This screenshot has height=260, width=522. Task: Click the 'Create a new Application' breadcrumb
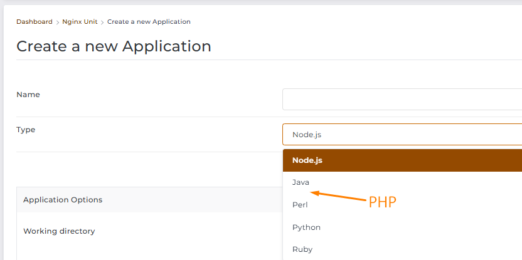149,22
